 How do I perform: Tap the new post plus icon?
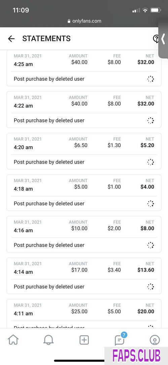84,340
